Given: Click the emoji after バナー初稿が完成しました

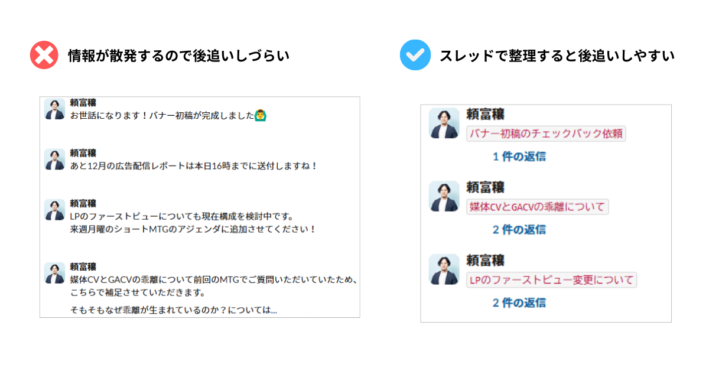Looking at the screenshot, I should tap(259, 115).
